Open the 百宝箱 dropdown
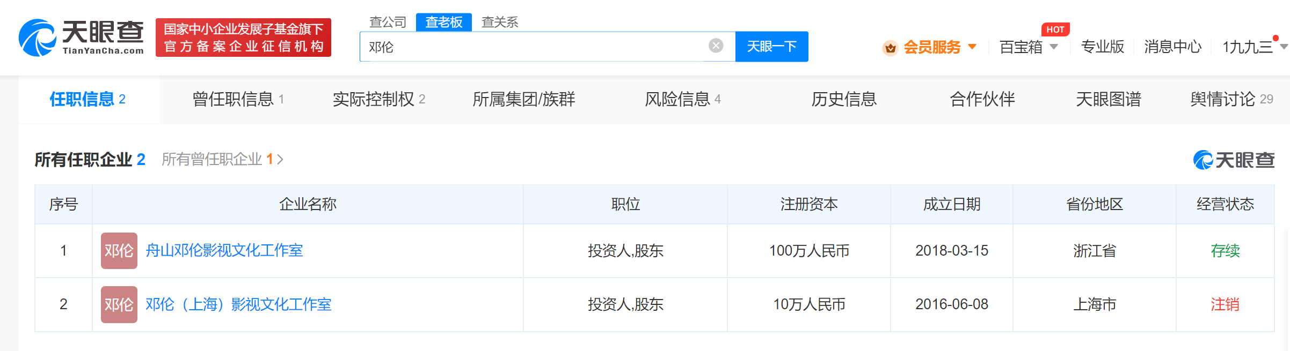Viewport: 1290px width, 351px height. (x=1028, y=47)
